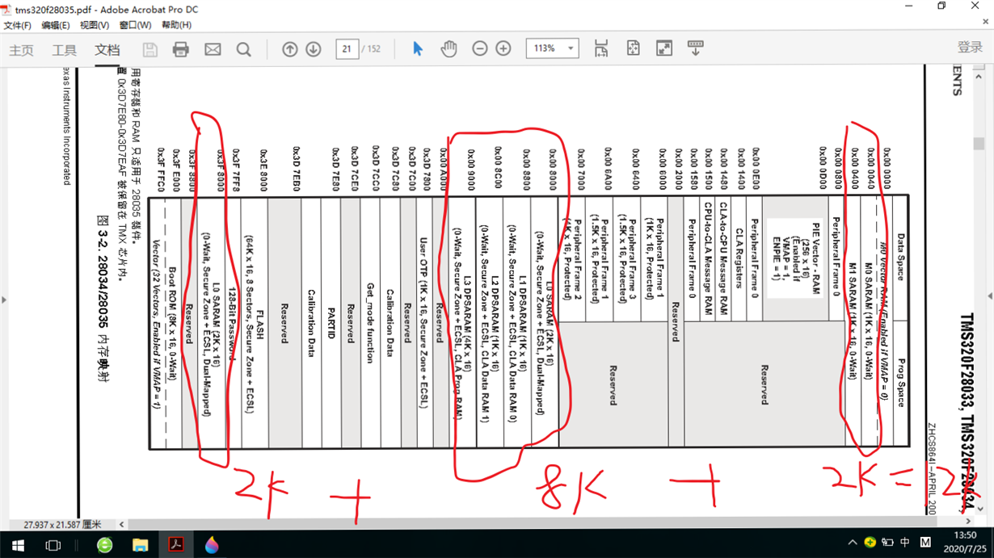
Task: Zoom in with plus icon
Action: 503,49
